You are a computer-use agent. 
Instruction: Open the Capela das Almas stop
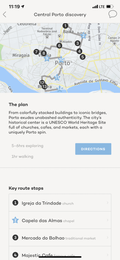pos(60,220)
